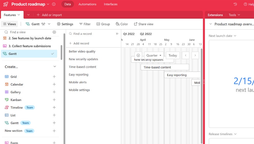
Task: Switch to Automations tab
Action: pyautogui.click(x=87, y=4)
